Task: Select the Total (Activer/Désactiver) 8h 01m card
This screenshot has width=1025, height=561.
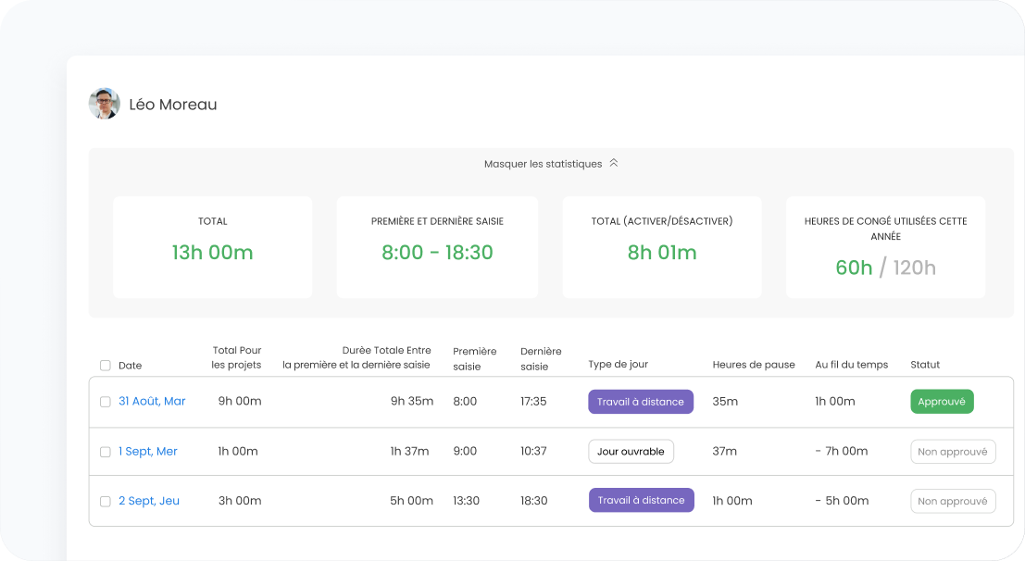Action: (x=662, y=247)
